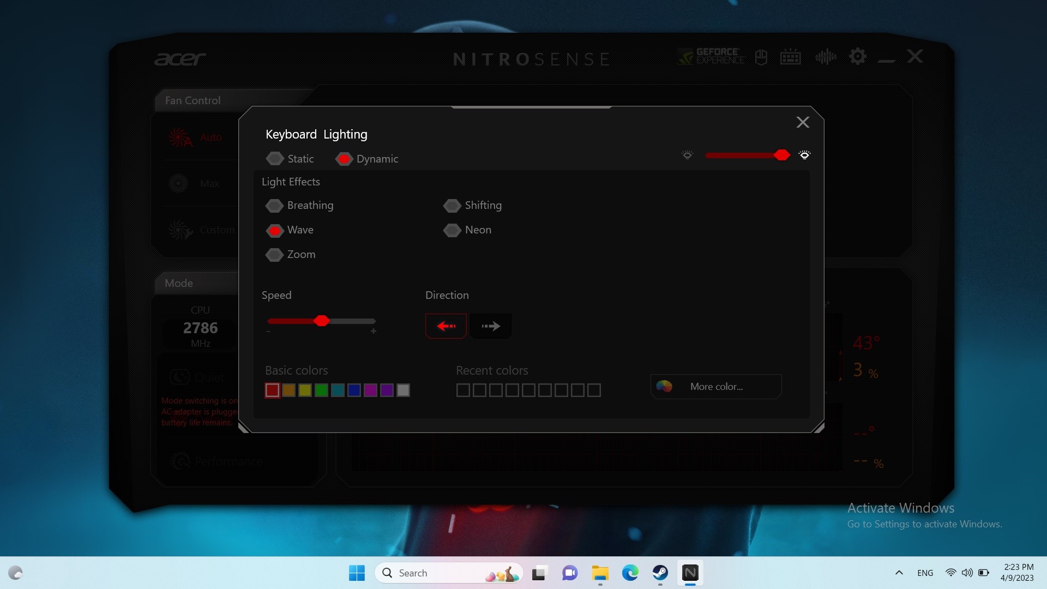Open Task View on the taskbar

pos(539,573)
